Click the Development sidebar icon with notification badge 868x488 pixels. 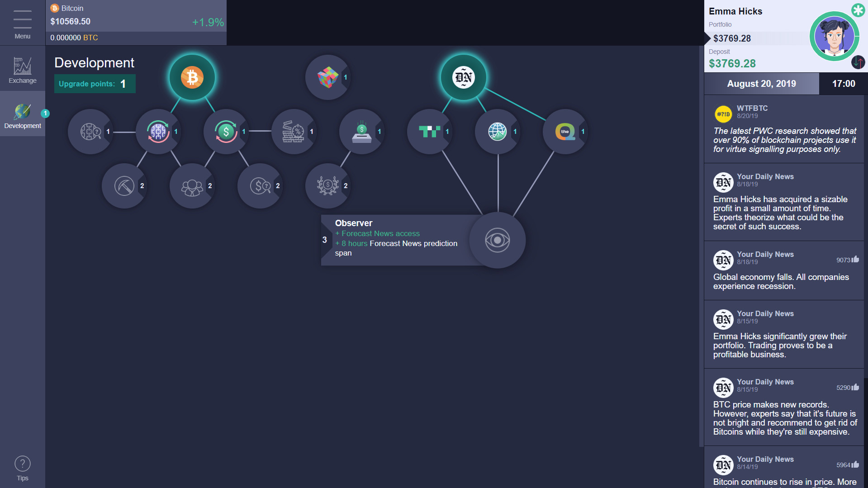coord(22,114)
